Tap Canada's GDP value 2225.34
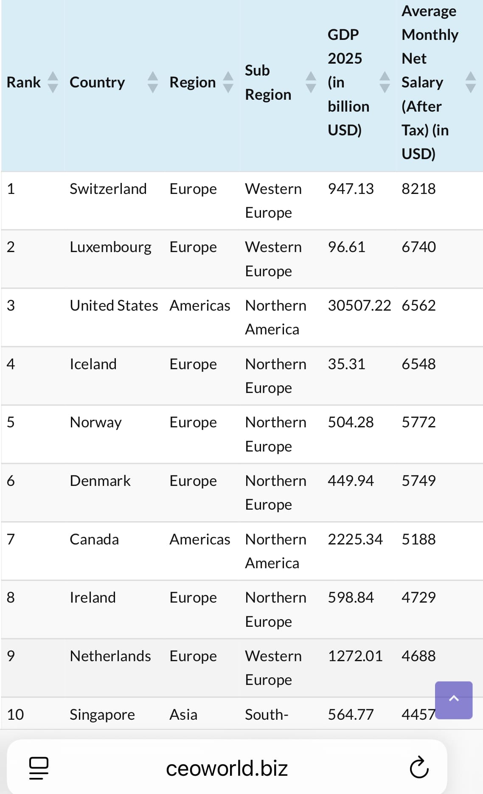This screenshot has height=794, width=483. coord(355,539)
